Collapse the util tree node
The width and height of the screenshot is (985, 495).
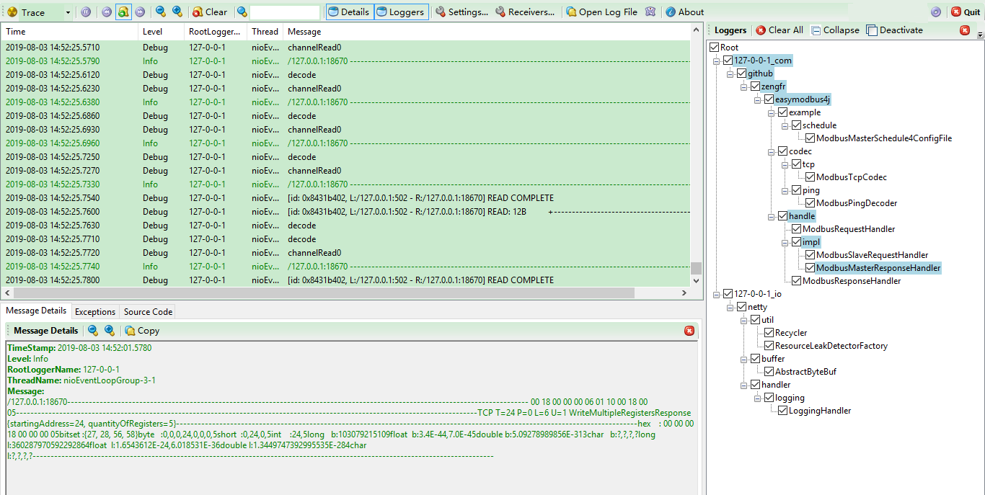[x=744, y=320]
